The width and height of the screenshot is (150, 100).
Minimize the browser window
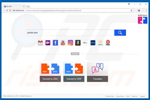135,4
